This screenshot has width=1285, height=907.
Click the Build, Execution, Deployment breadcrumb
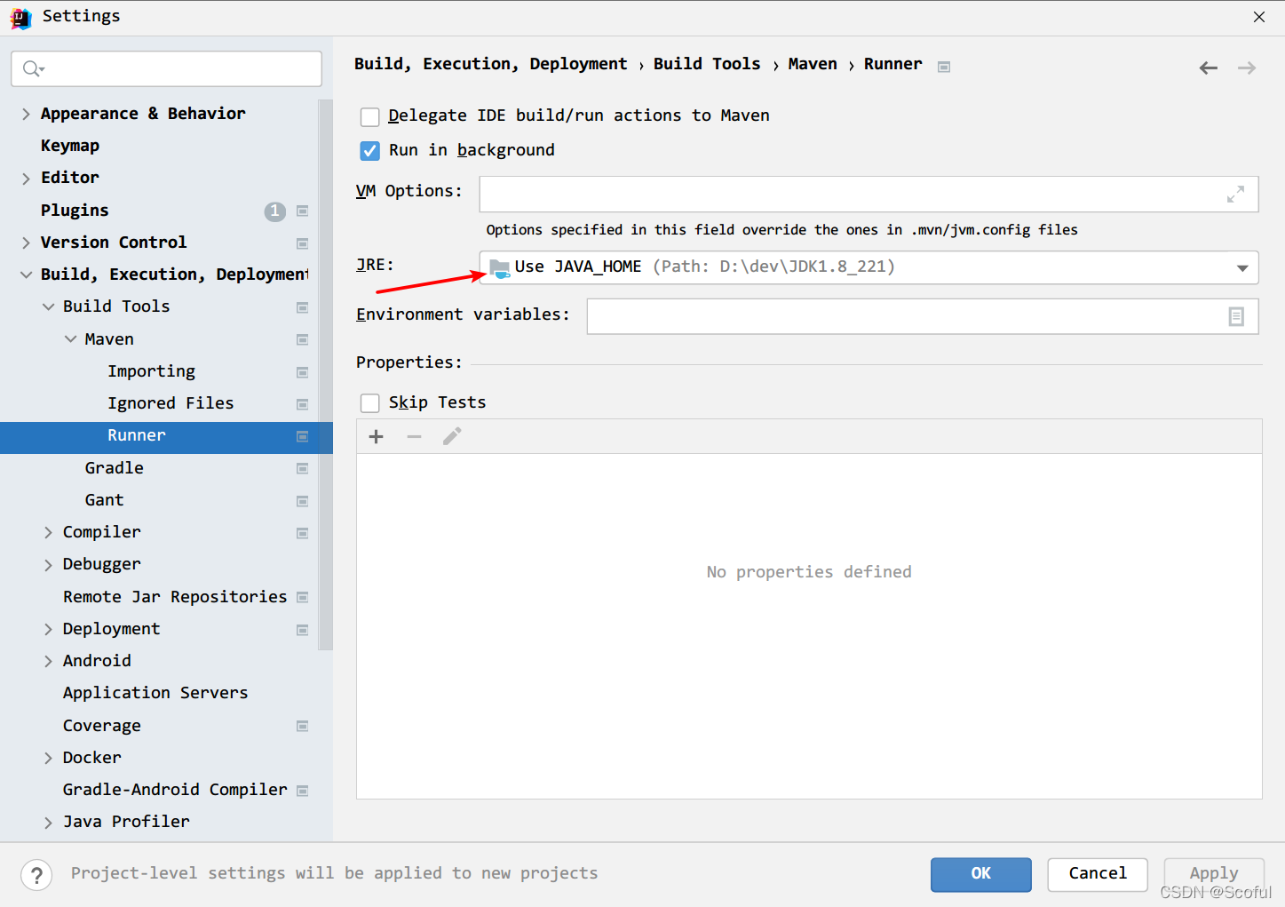coord(490,64)
